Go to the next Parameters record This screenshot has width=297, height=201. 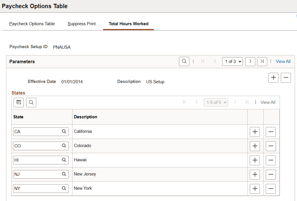click(250, 61)
